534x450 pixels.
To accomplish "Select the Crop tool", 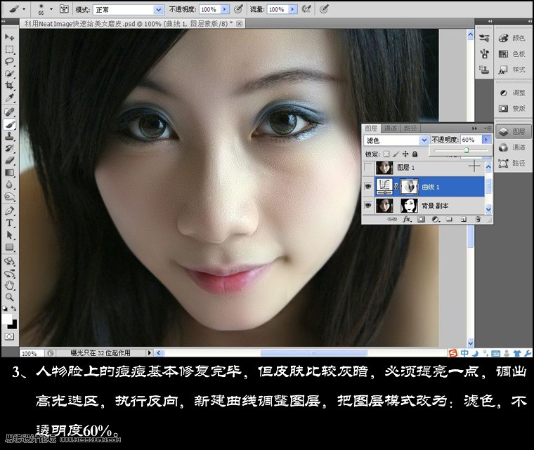I will click(x=9, y=86).
